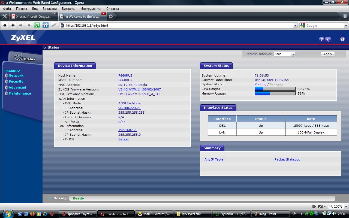Expand the Security tree node
Viewport: 349px width, 218px height.
coord(6,81)
